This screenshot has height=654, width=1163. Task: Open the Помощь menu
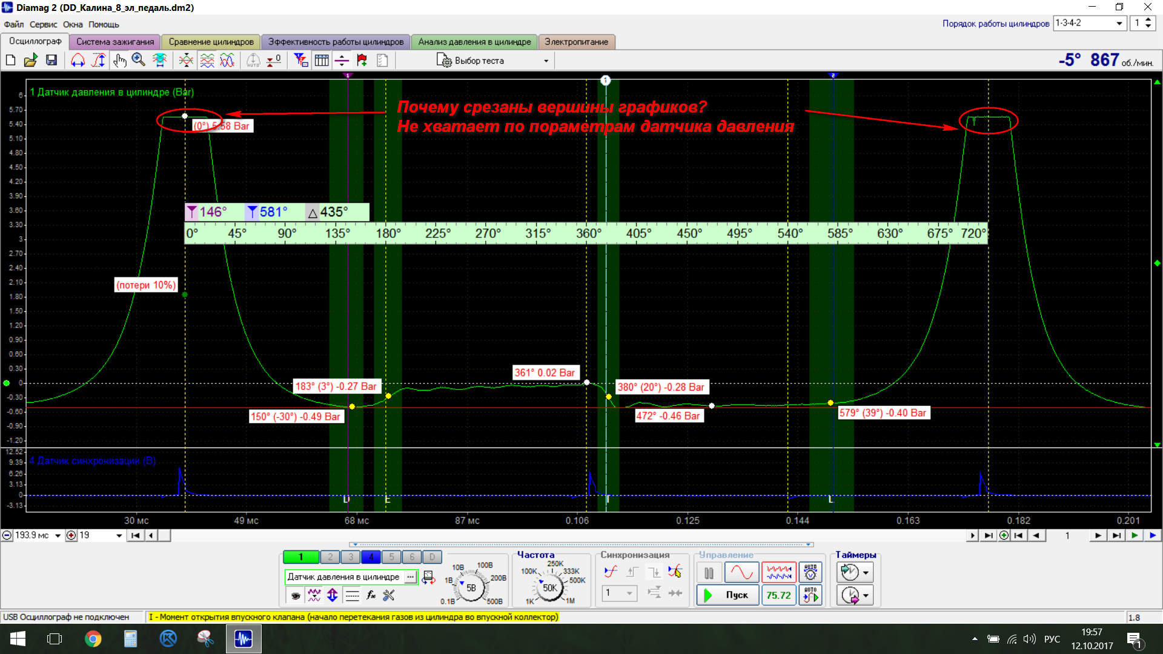click(104, 25)
